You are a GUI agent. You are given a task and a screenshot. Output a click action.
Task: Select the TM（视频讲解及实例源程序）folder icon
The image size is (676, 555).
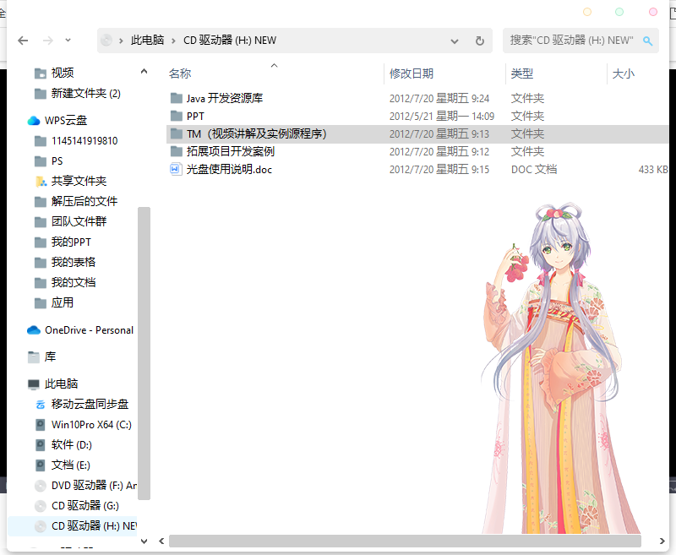click(x=177, y=133)
